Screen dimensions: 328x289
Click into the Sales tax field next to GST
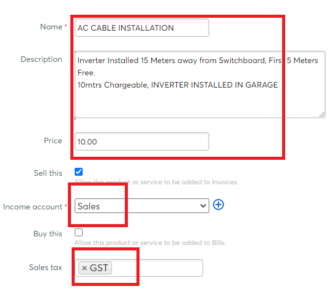pos(157,268)
